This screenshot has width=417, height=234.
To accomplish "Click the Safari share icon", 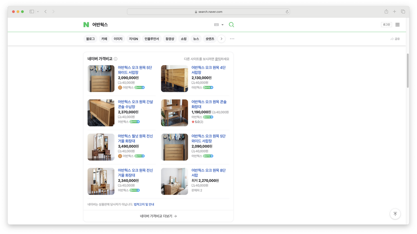I will pos(386,11).
